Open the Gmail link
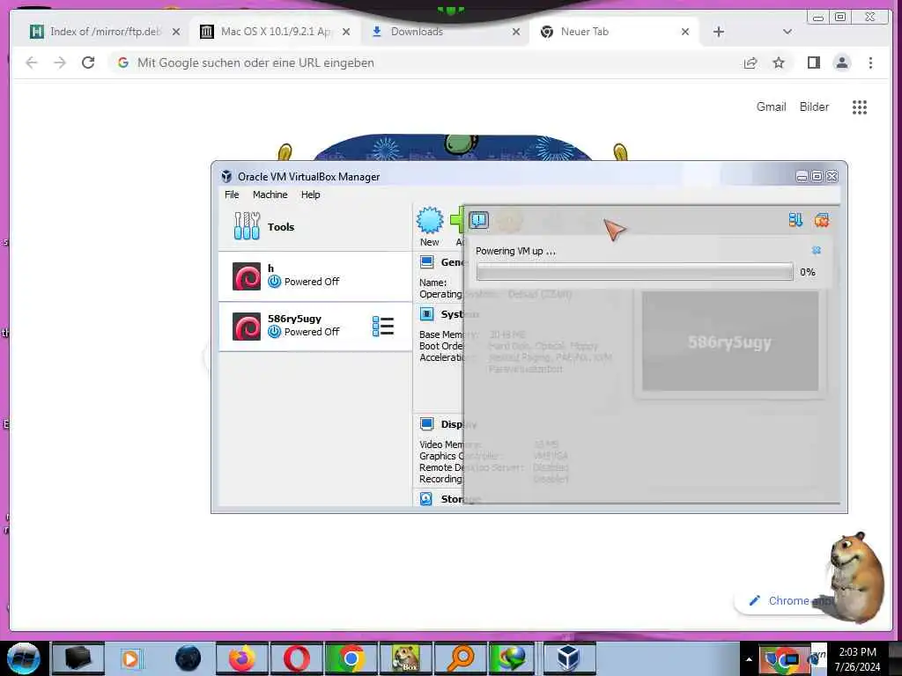Image resolution: width=902 pixels, height=676 pixels. [x=771, y=107]
